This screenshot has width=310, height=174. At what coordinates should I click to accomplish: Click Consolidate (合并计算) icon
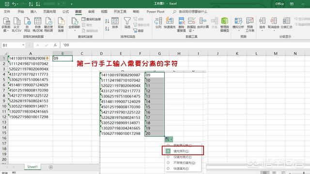pyautogui.click(x=203, y=23)
